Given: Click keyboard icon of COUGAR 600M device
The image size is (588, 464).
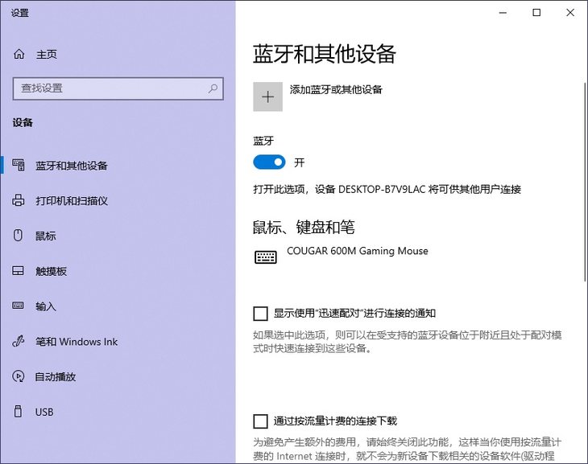Looking at the screenshot, I should 266,257.
